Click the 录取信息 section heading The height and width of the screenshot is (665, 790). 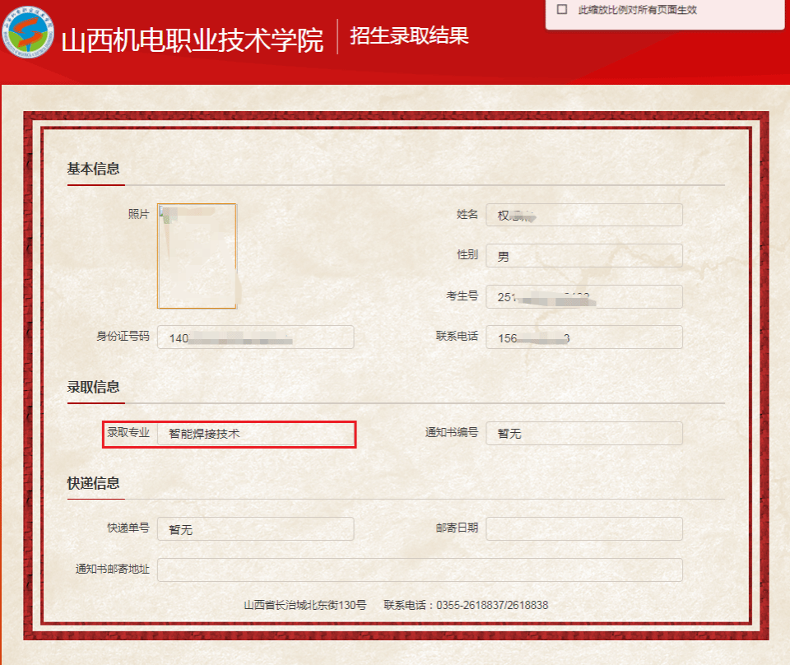point(93,387)
